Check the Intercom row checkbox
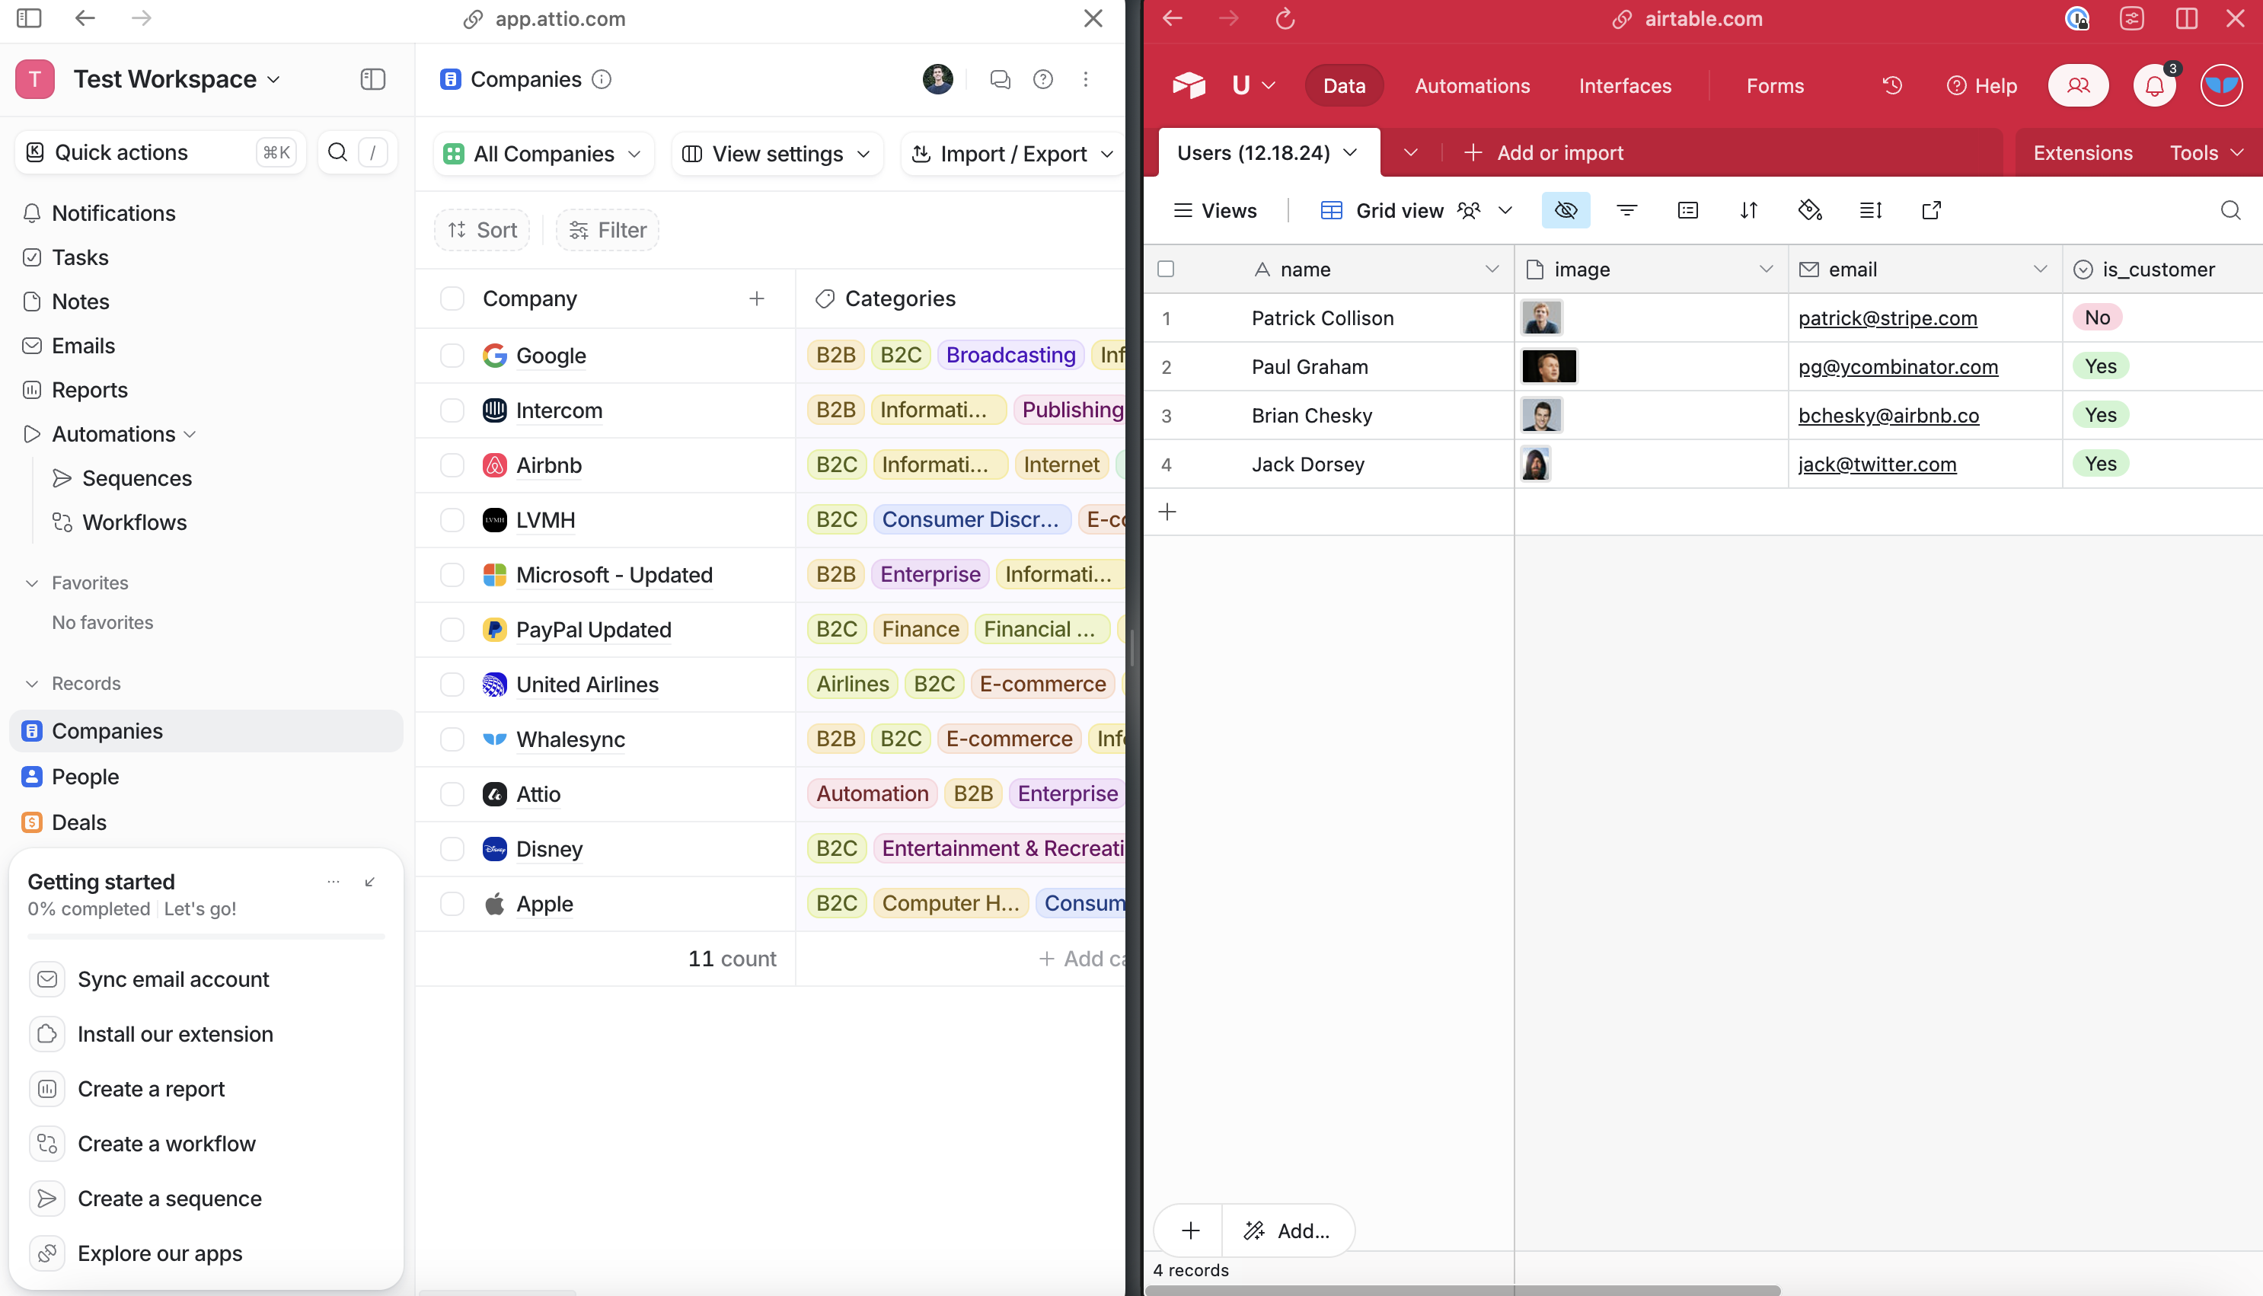Screen dimensions: 2263x1296 (452, 410)
